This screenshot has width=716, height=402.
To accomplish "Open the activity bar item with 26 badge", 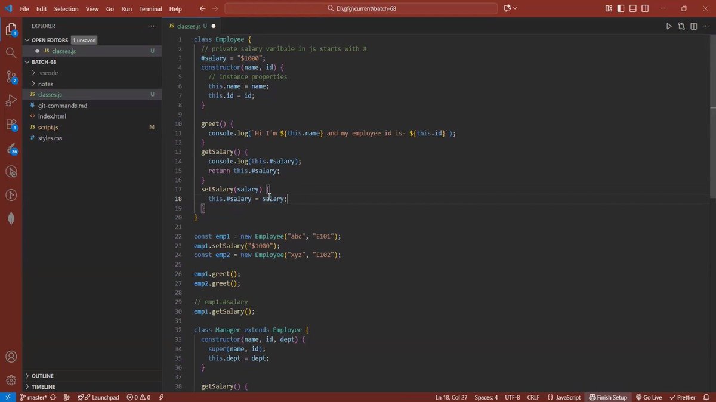I will [x=11, y=148].
